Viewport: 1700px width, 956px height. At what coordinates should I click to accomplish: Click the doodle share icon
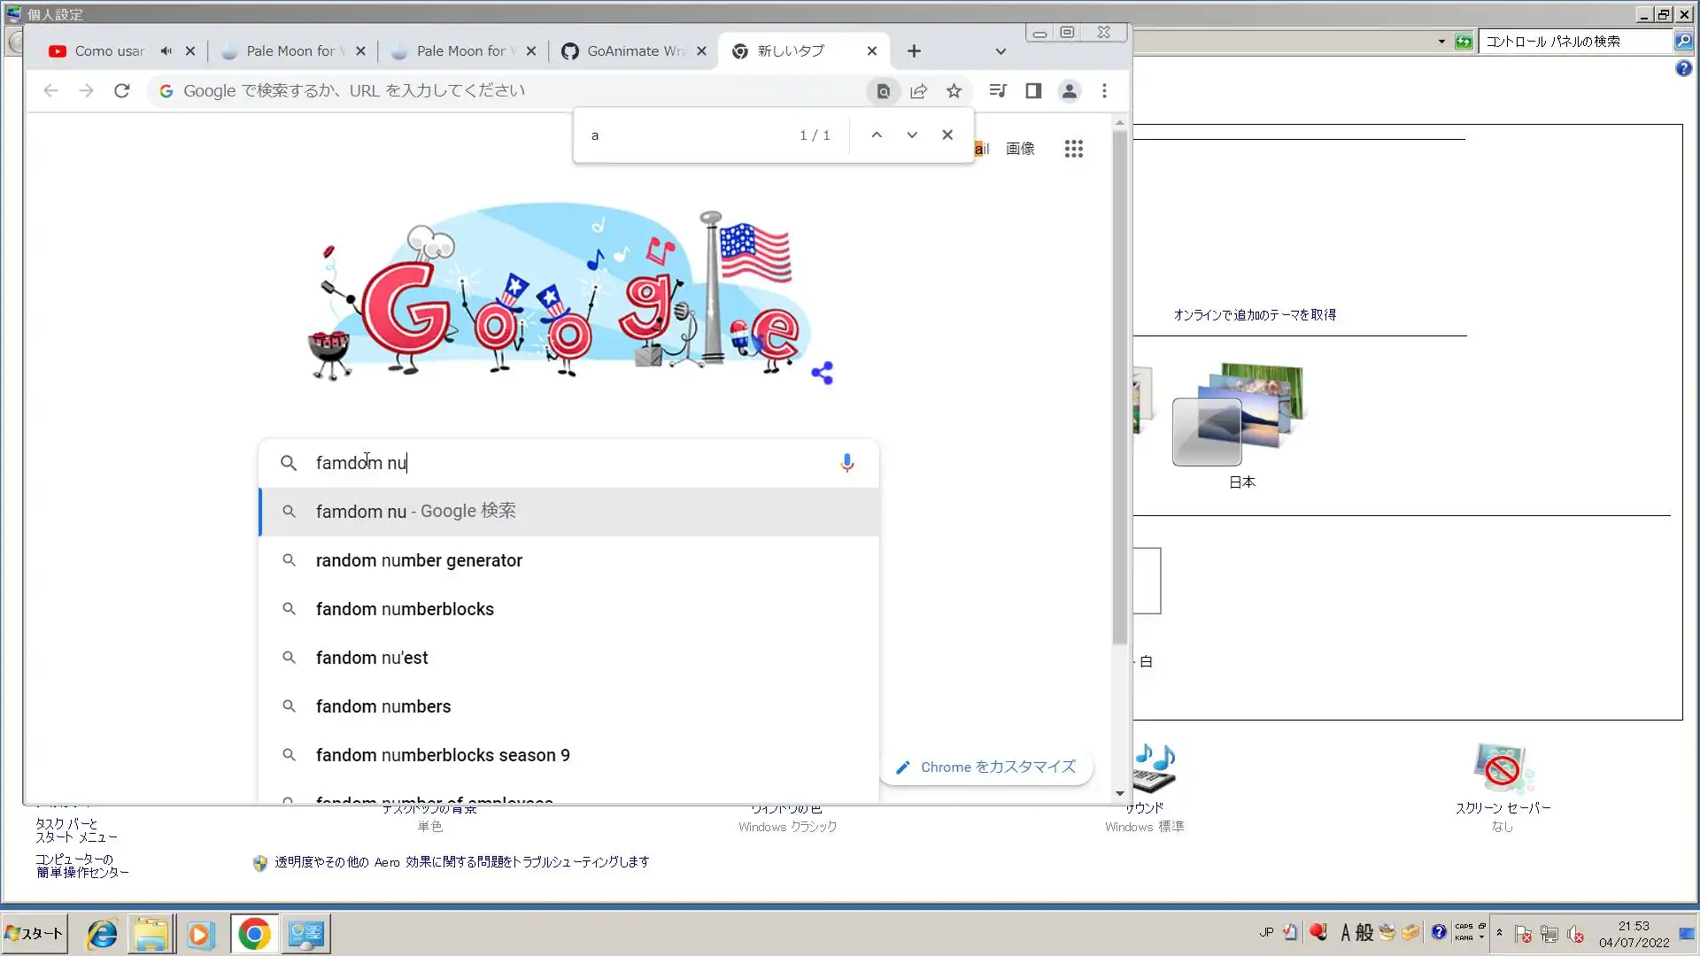(x=822, y=373)
